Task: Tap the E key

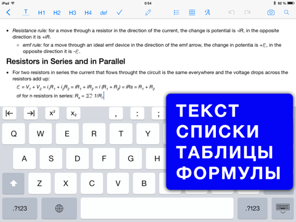Action: coord(67,134)
